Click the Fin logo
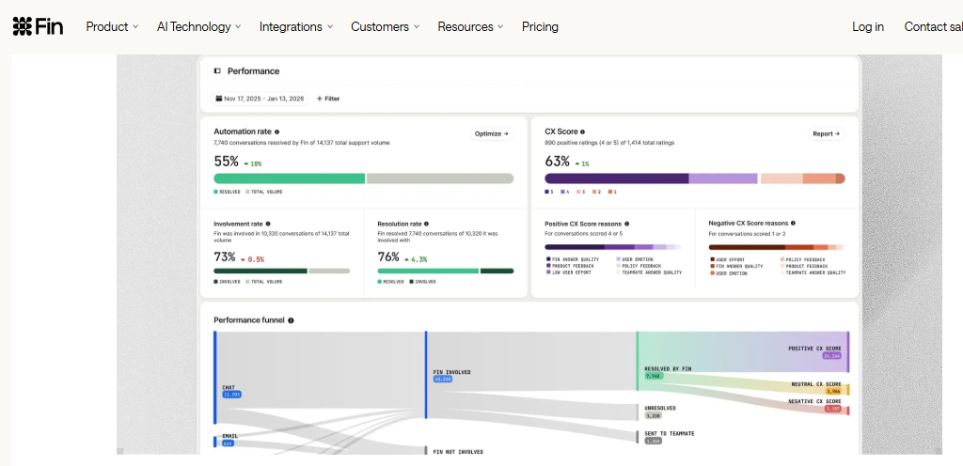Viewport: 963px width, 466px height. 38,26
